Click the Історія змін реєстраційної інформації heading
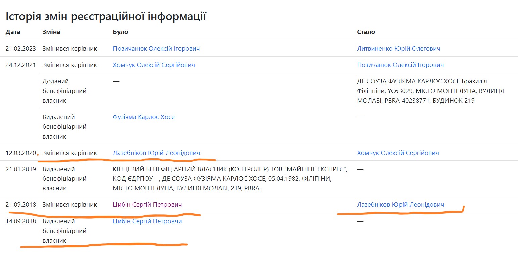518x262 pixels. point(106,16)
